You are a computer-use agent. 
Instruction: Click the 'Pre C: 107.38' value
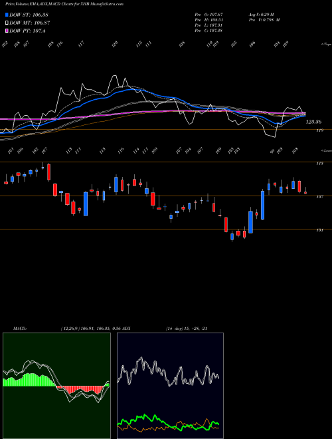(208, 31)
